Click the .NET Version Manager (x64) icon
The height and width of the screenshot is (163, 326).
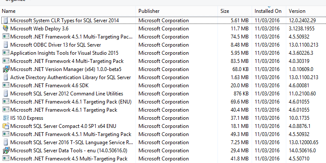pos(6,69)
